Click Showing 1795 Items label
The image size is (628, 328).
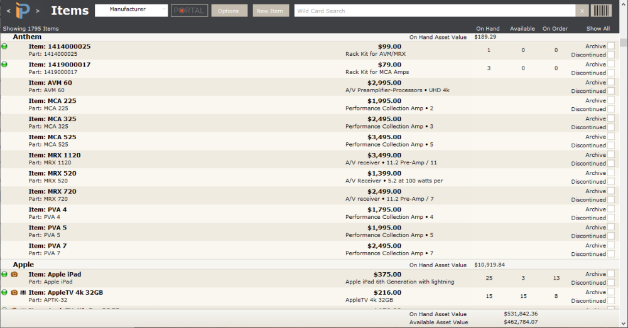click(30, 29)
